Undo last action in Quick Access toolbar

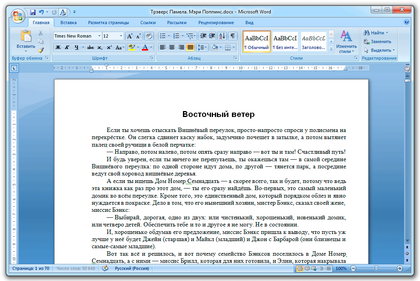(x=41, y=12)
